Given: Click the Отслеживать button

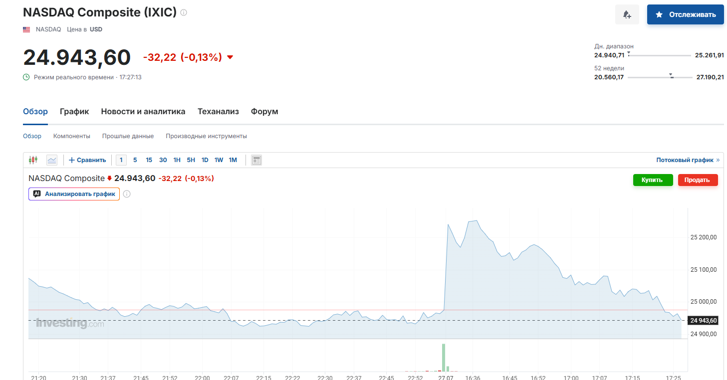Looking at the screenshot, I should coord(685,14).
